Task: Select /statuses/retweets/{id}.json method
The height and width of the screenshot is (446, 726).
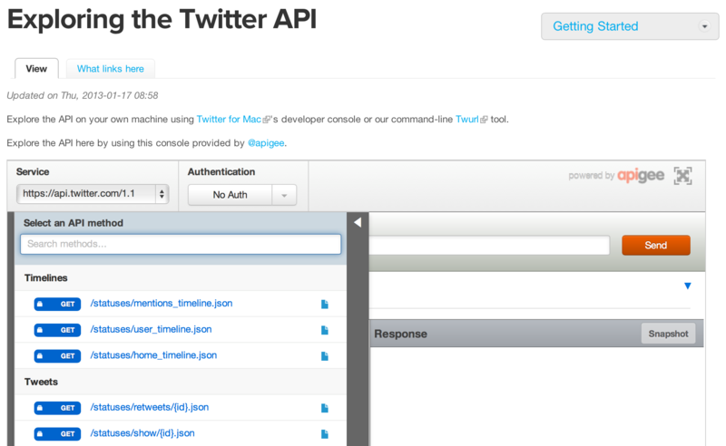Action: (149, 407)
